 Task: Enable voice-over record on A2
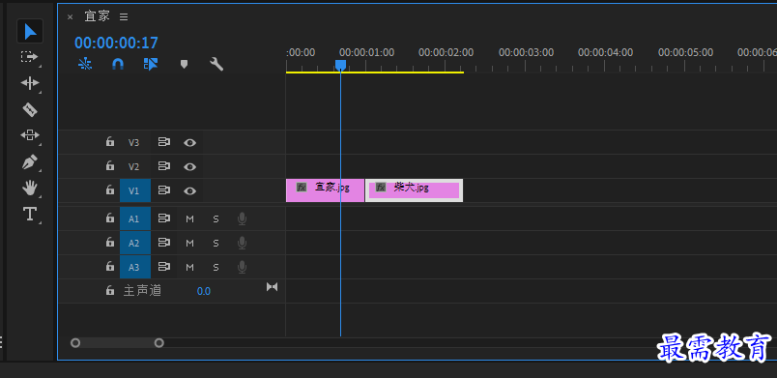(242, 244)
